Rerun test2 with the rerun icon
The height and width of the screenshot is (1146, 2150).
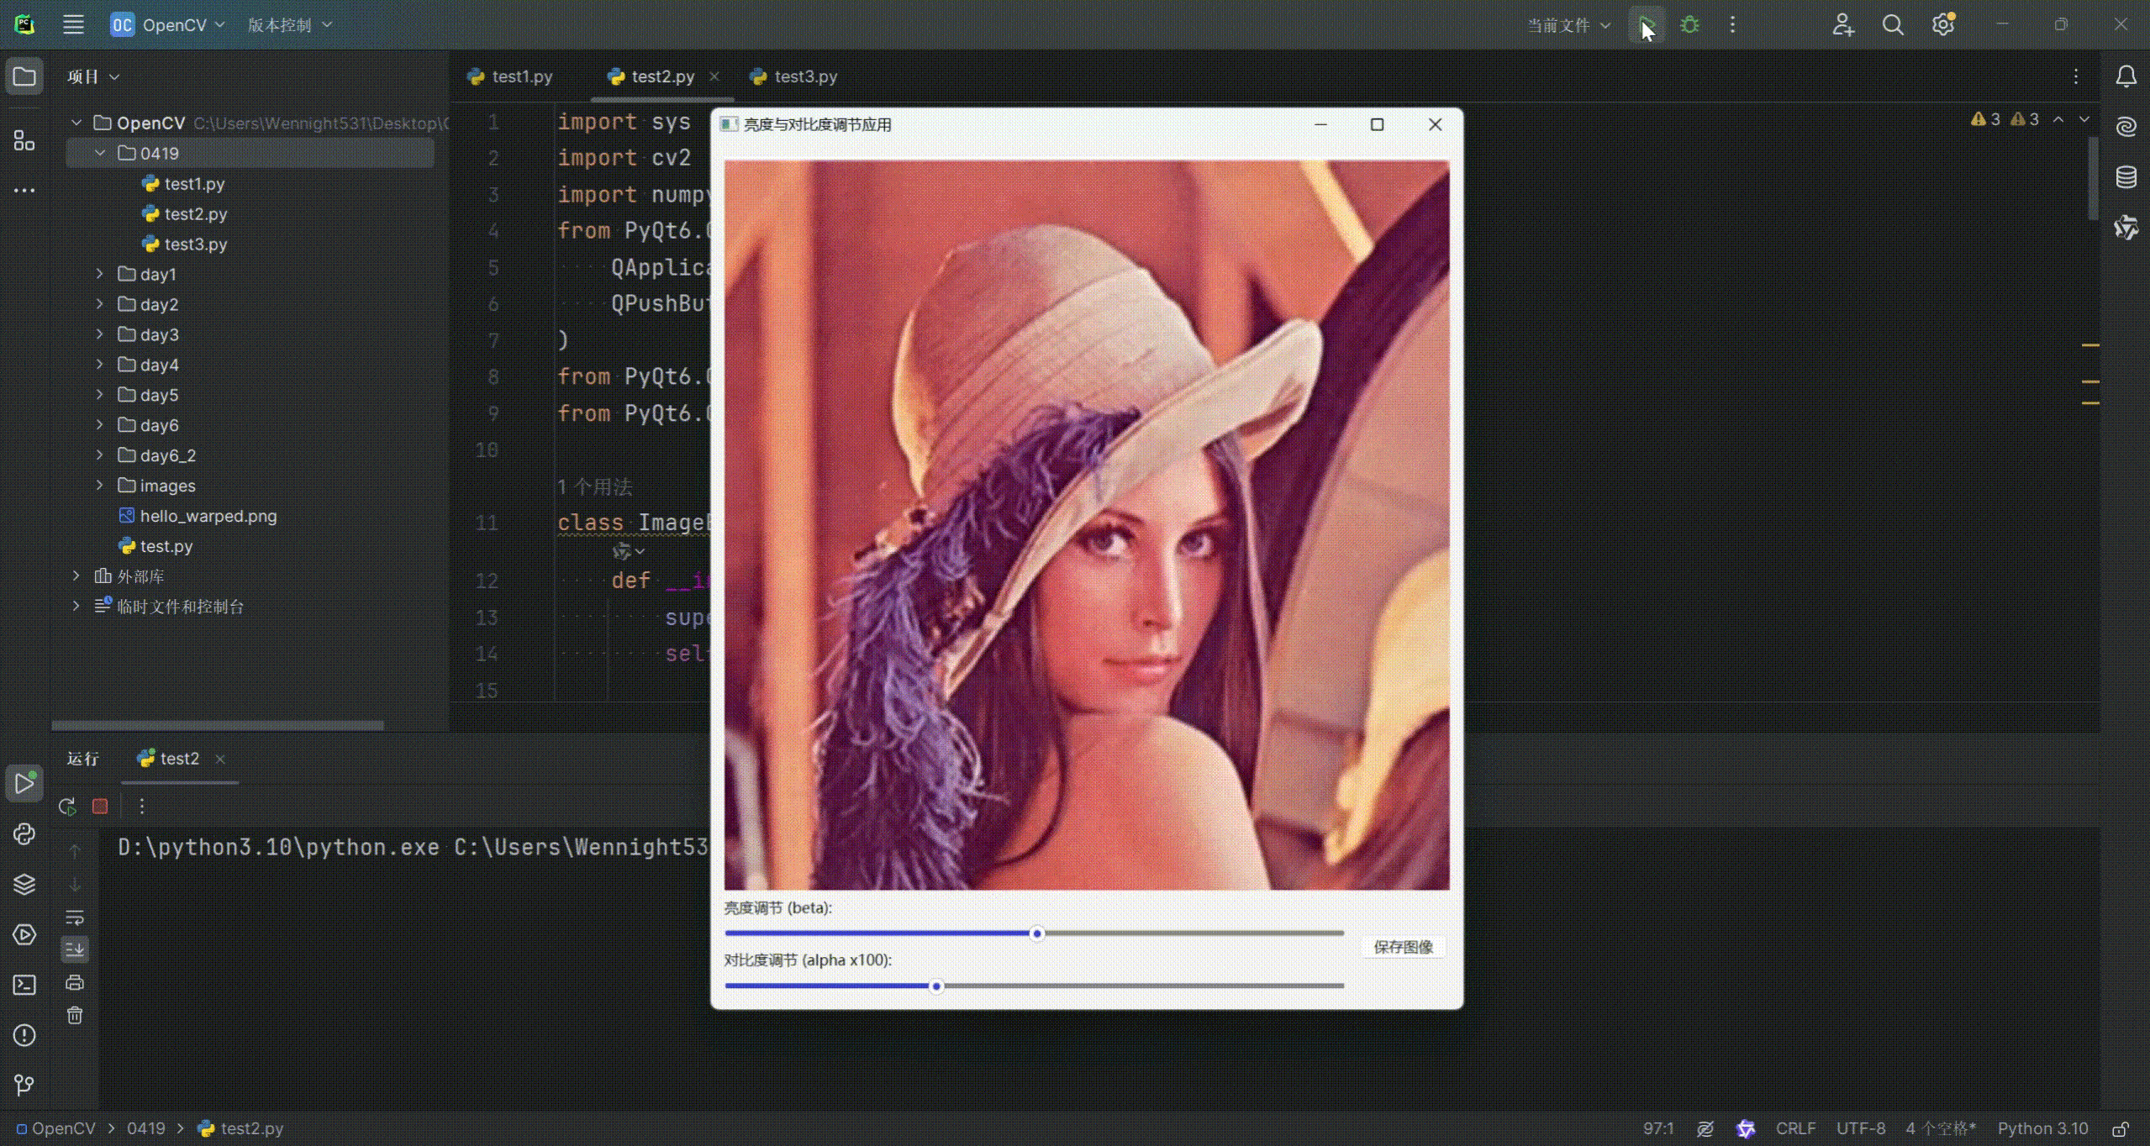(67, 807)
